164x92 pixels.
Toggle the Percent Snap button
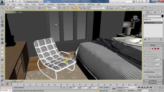coord(80,8)
